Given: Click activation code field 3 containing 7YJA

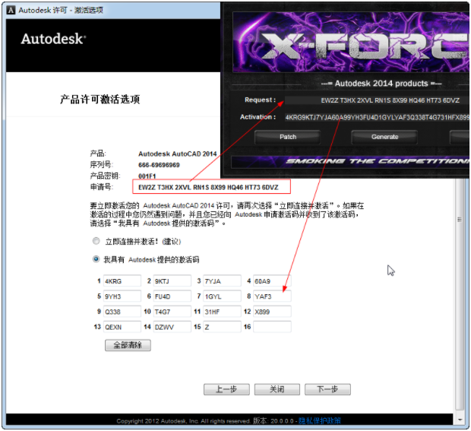Looking at the screenshot, I should (x=222, y=281).
